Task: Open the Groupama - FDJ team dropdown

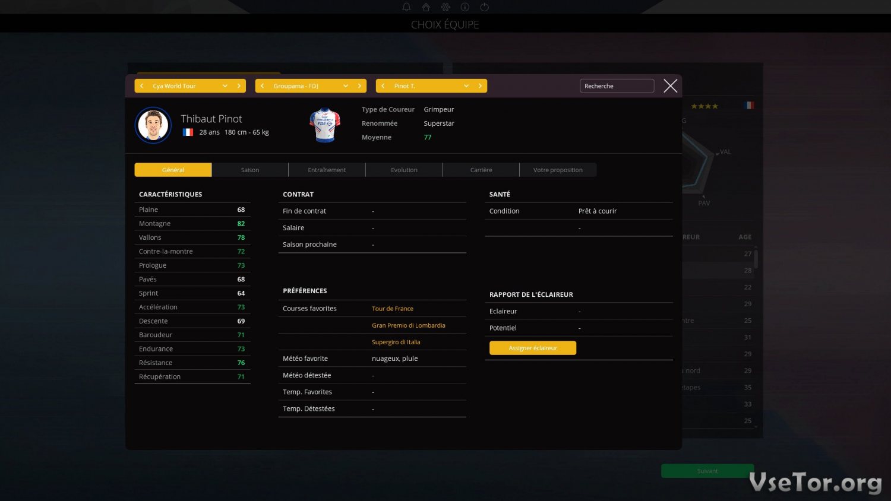Action: coord(346,86)
